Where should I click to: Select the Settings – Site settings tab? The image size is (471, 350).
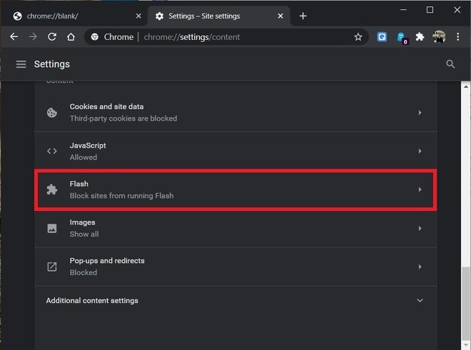click(218, 16)
